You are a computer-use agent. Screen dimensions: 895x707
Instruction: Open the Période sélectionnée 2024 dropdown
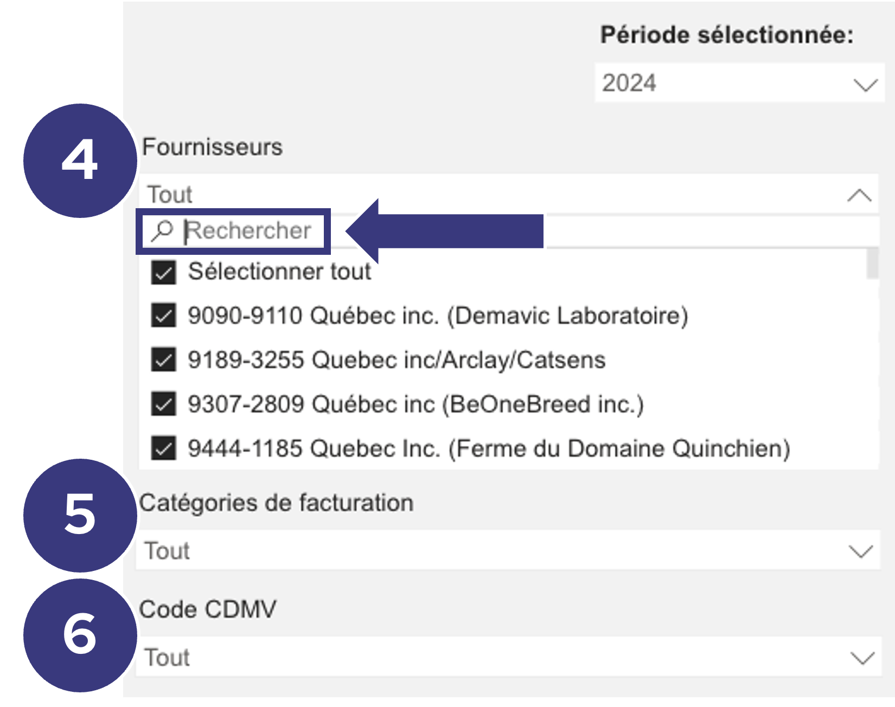click(x=739, y=83)
